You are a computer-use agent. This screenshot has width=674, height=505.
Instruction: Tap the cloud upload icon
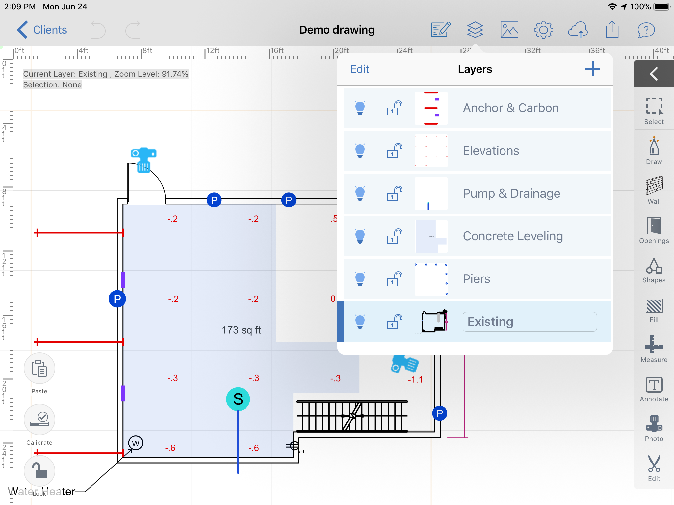(578, 30)
